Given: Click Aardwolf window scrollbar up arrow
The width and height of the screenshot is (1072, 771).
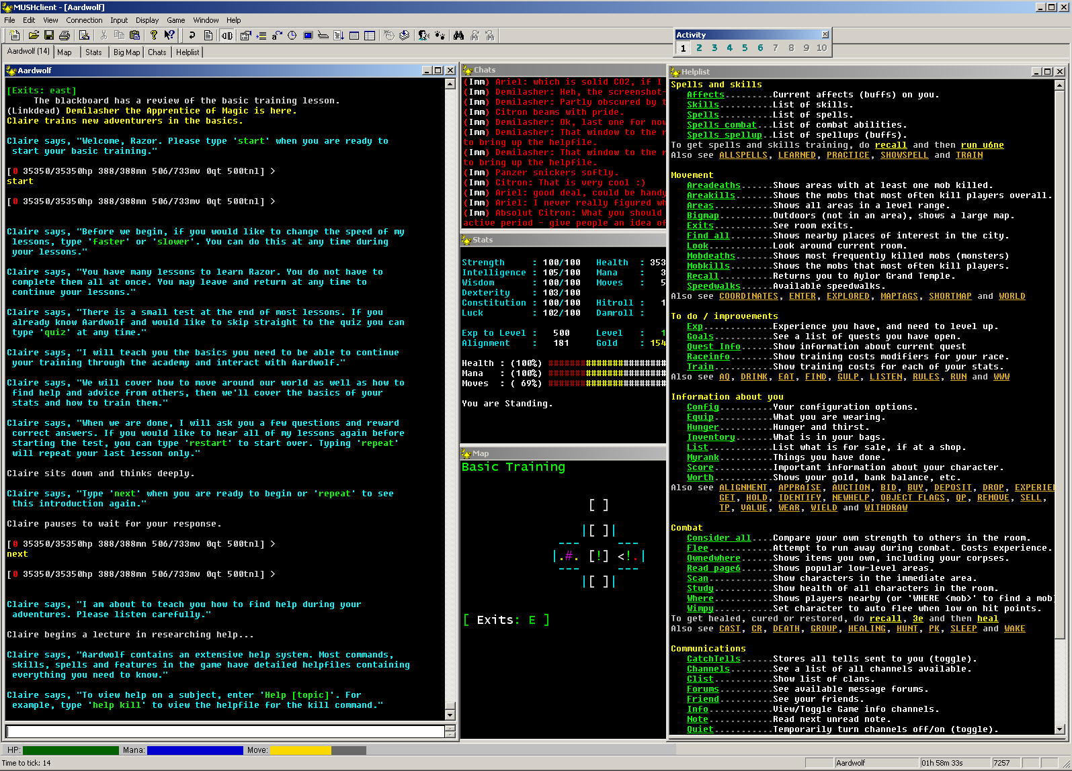Looking at the screenshot, I should [x=450, y=84].
